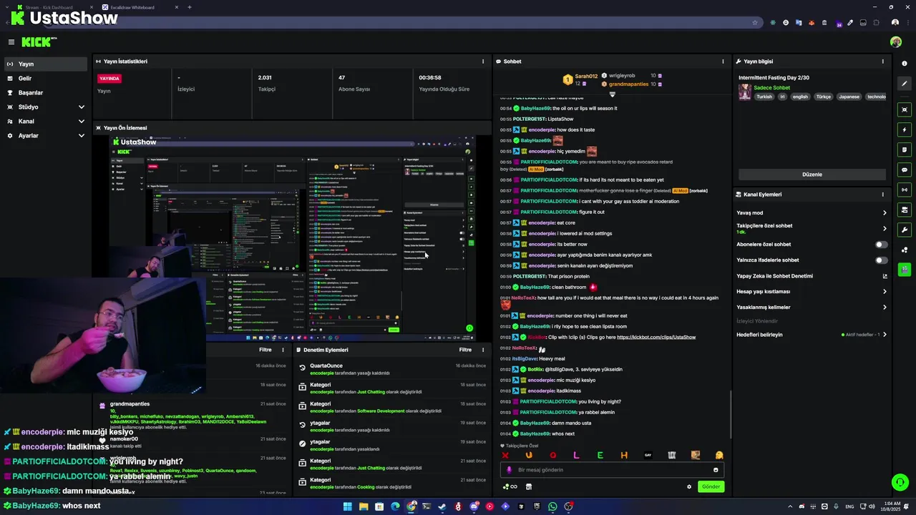916x515 pixels.
Task: Click the info icon in right toolbar
Action: point(905,64)
